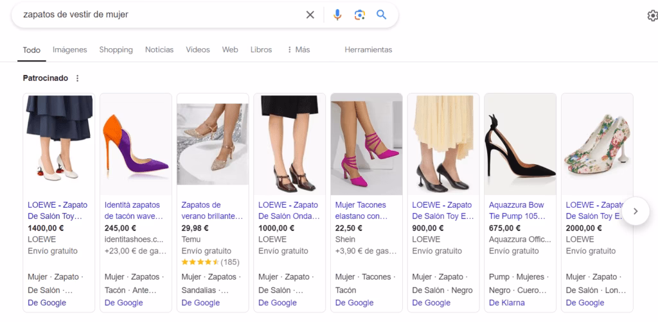658x322 pixels.
Task: Expand the Más dropdown menu
Action: (298, 49)
